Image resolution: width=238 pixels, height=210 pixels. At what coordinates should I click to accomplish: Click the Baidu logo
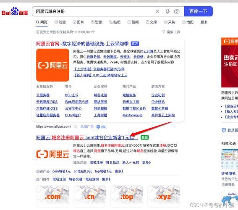[x=15, y=11]
